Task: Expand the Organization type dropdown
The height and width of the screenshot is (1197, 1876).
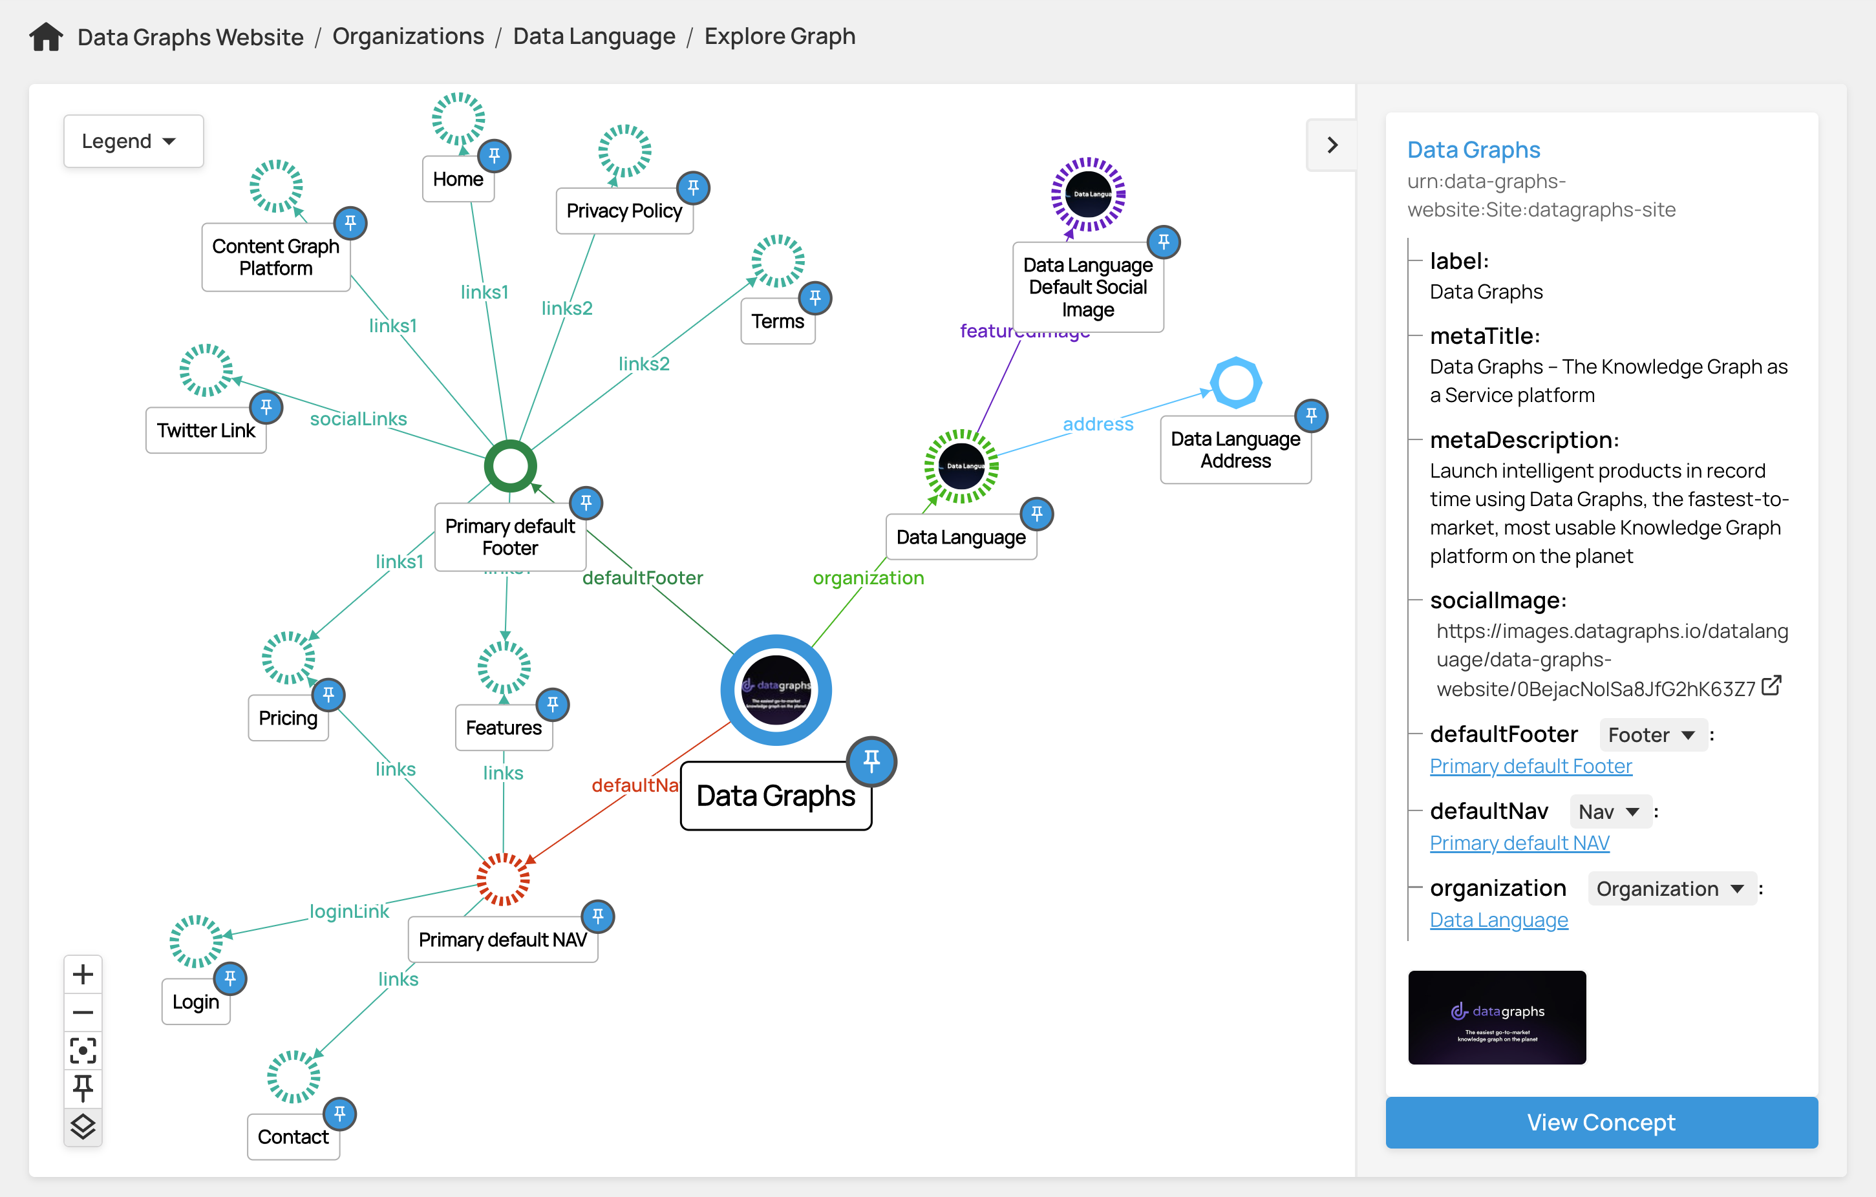Action: tap(1670, 889)
